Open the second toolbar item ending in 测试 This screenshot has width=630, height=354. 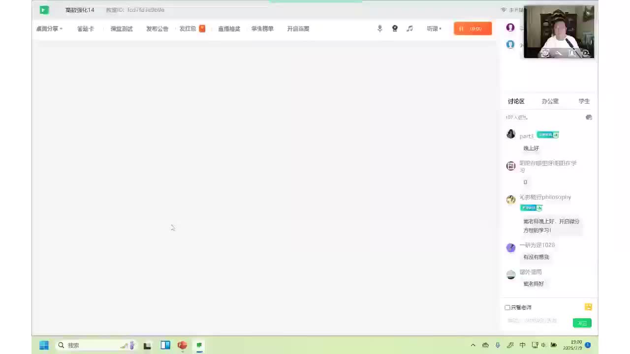(121, 29)
